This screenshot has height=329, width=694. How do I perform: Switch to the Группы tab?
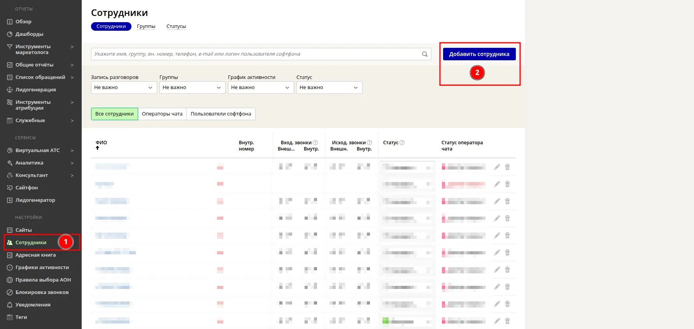point(146,26)
